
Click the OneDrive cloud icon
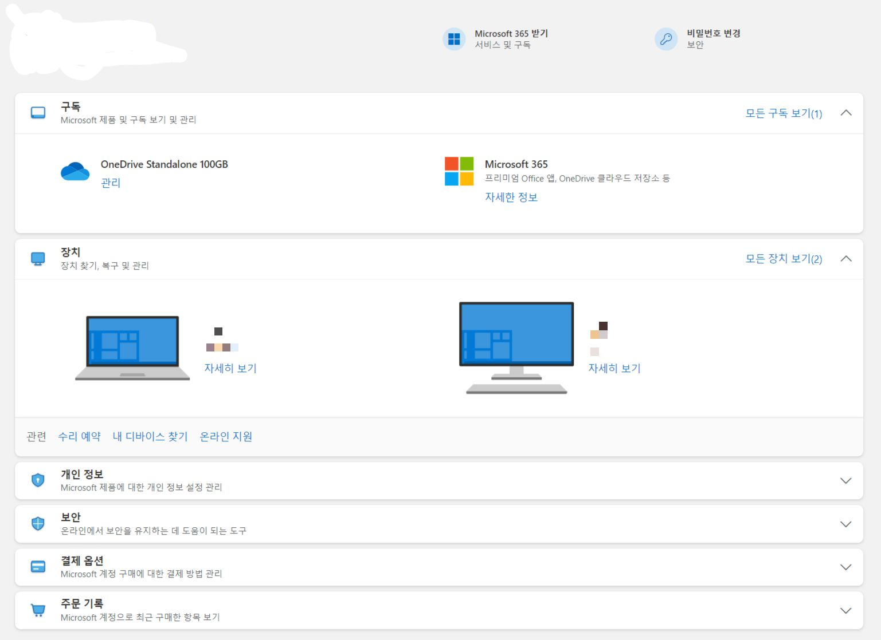tap(75, 171)
